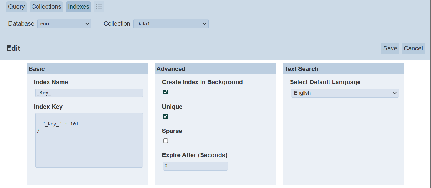This screenshot has width=431, height=188.
Task: Switch to the Query tab
Action: point(16,6)
